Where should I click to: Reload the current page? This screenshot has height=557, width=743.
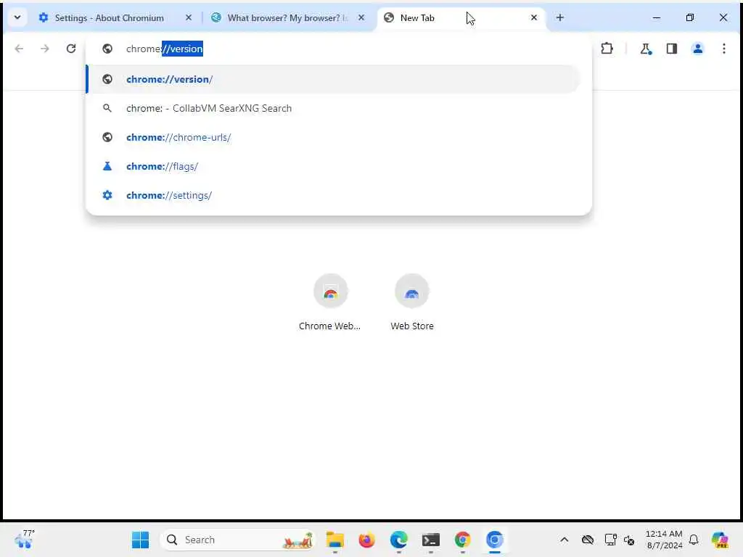tap(71, 49)
